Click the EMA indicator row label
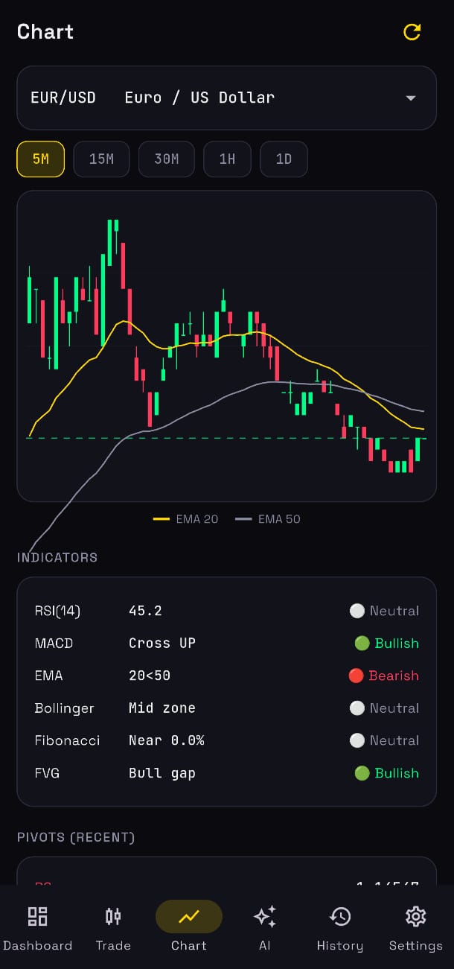Image resolution: width=454 pixels, height=969 pixels. [48, 676]
